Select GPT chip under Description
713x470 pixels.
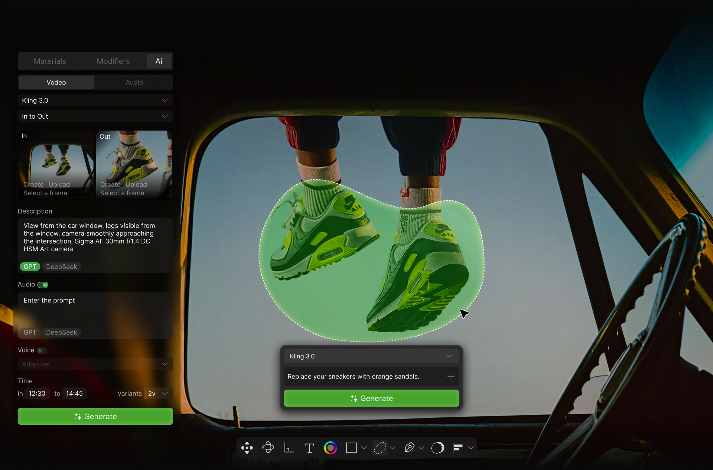pyautogui.click(x=30, y=267)
